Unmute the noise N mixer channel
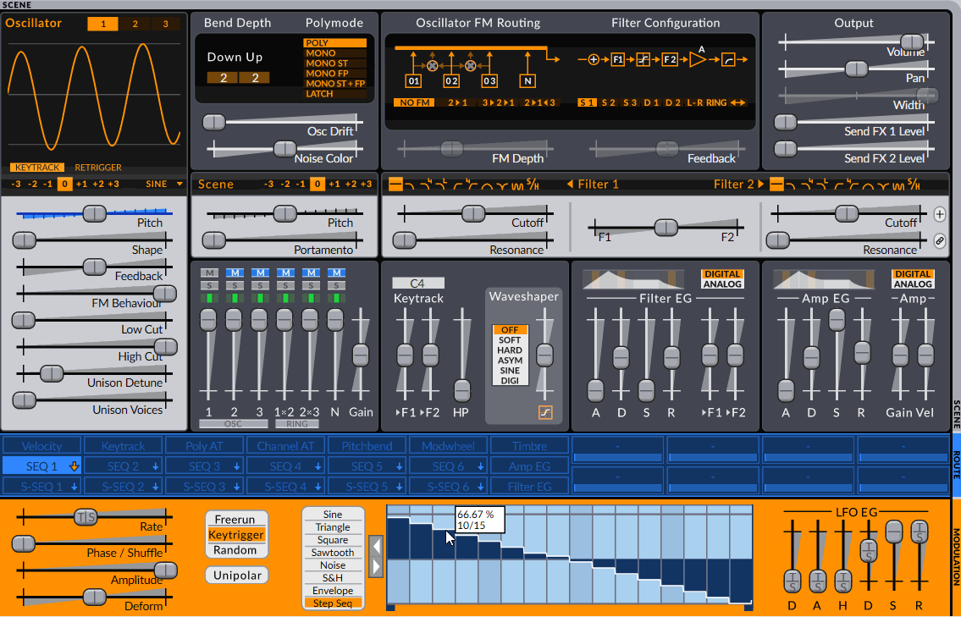Image resolution: width=961 pixels, height=617 pixels. 336,273
